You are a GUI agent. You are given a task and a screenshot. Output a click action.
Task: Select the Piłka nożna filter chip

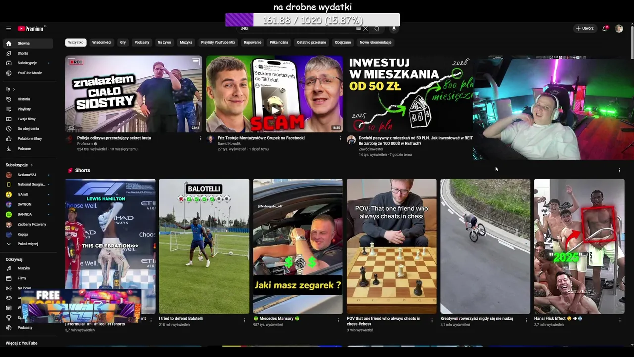click(x=279, y=42)
